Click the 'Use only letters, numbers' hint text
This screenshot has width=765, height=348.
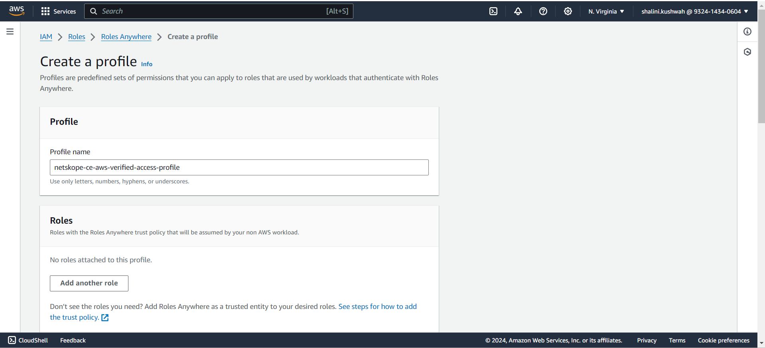tap(120, 181)
